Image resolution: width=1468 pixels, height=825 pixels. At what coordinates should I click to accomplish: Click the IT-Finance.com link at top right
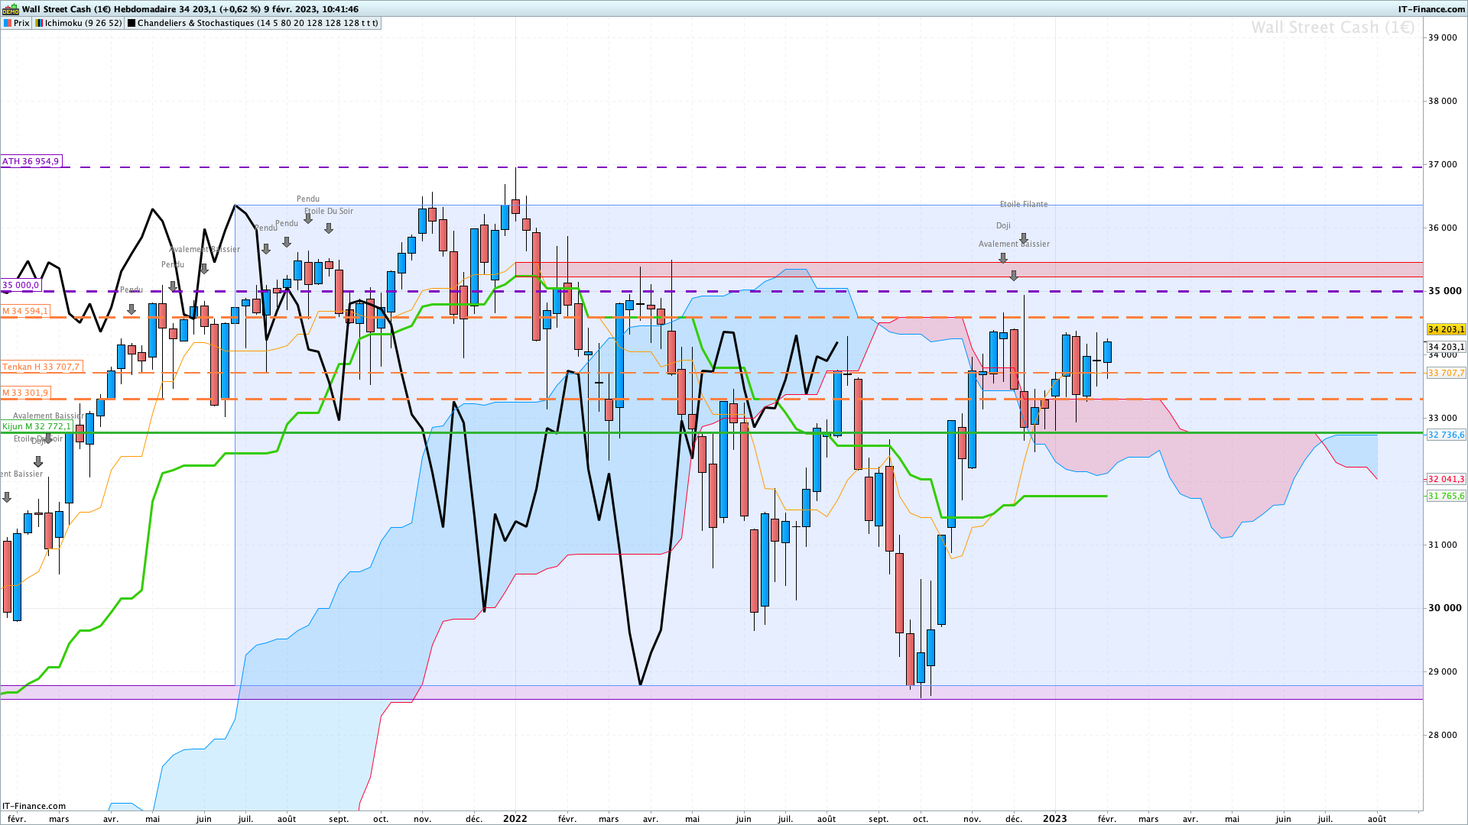1431,9
